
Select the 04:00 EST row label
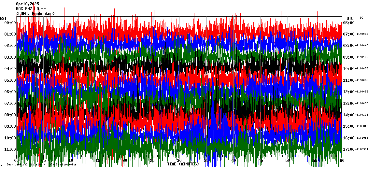pos(10,69)
